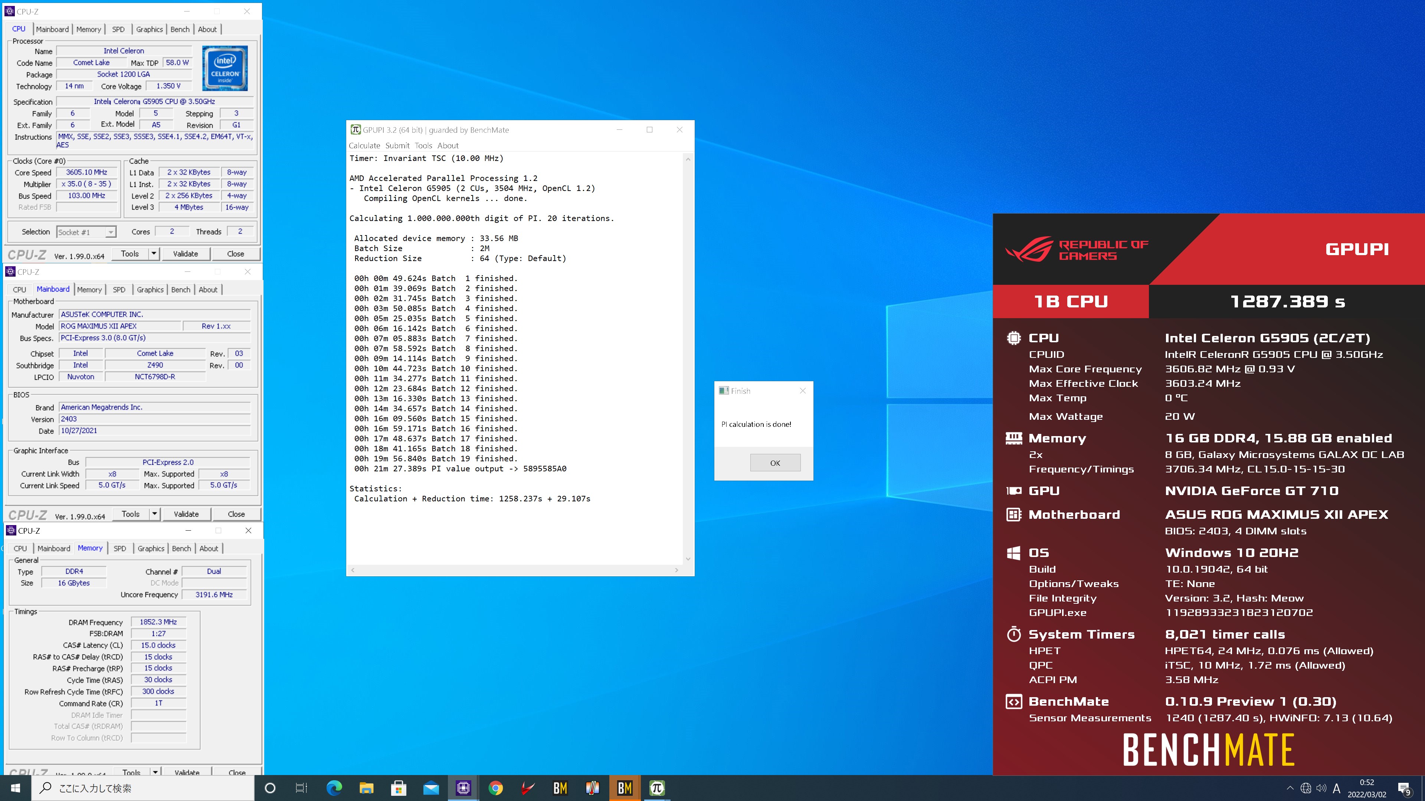
Task: Switch to CPU-Z via its taskbar icon
Action: [x=463, y=788]
